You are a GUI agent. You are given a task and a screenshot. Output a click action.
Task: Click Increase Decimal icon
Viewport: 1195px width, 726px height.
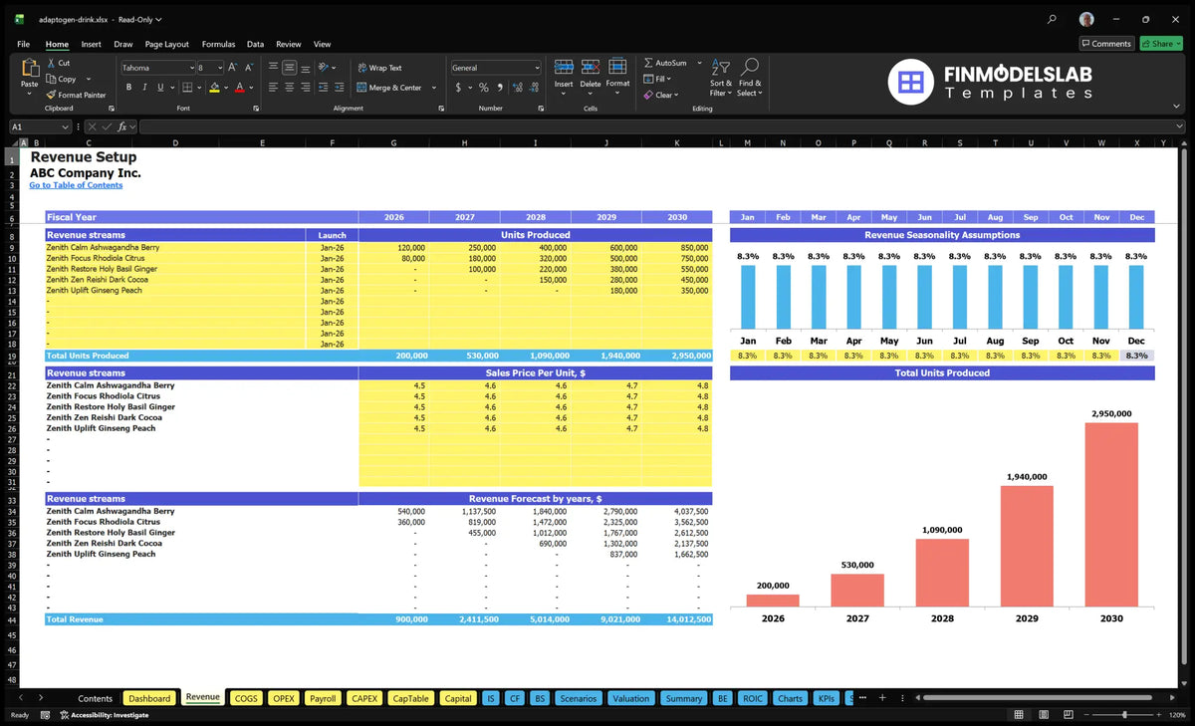(x=518, y=88)
